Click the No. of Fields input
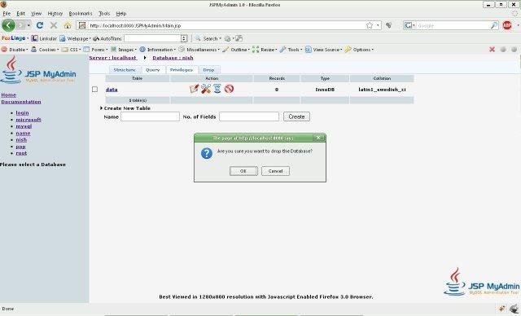The image size is (521, 316). point(249,116)
